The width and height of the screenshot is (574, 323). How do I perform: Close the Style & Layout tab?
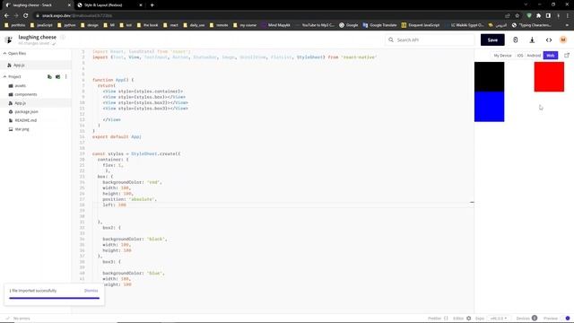141,5
